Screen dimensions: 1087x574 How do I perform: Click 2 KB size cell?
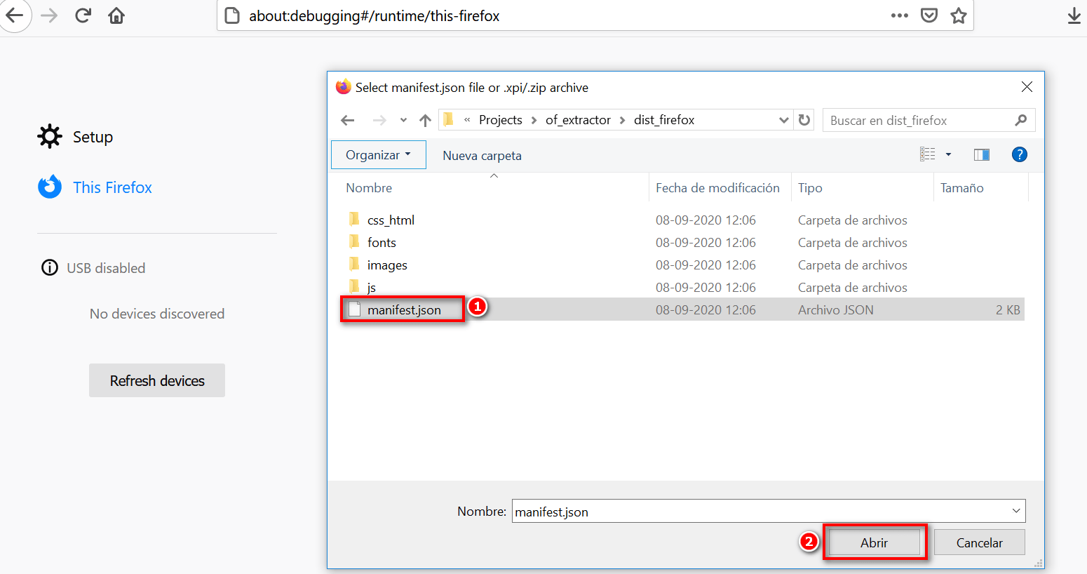(1008, 309)
